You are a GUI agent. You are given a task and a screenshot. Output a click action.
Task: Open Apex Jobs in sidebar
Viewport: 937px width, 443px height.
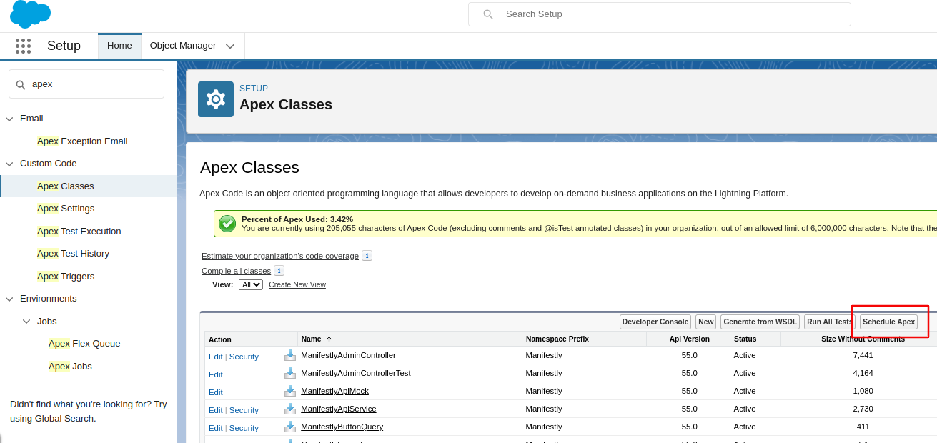(70, 367)
